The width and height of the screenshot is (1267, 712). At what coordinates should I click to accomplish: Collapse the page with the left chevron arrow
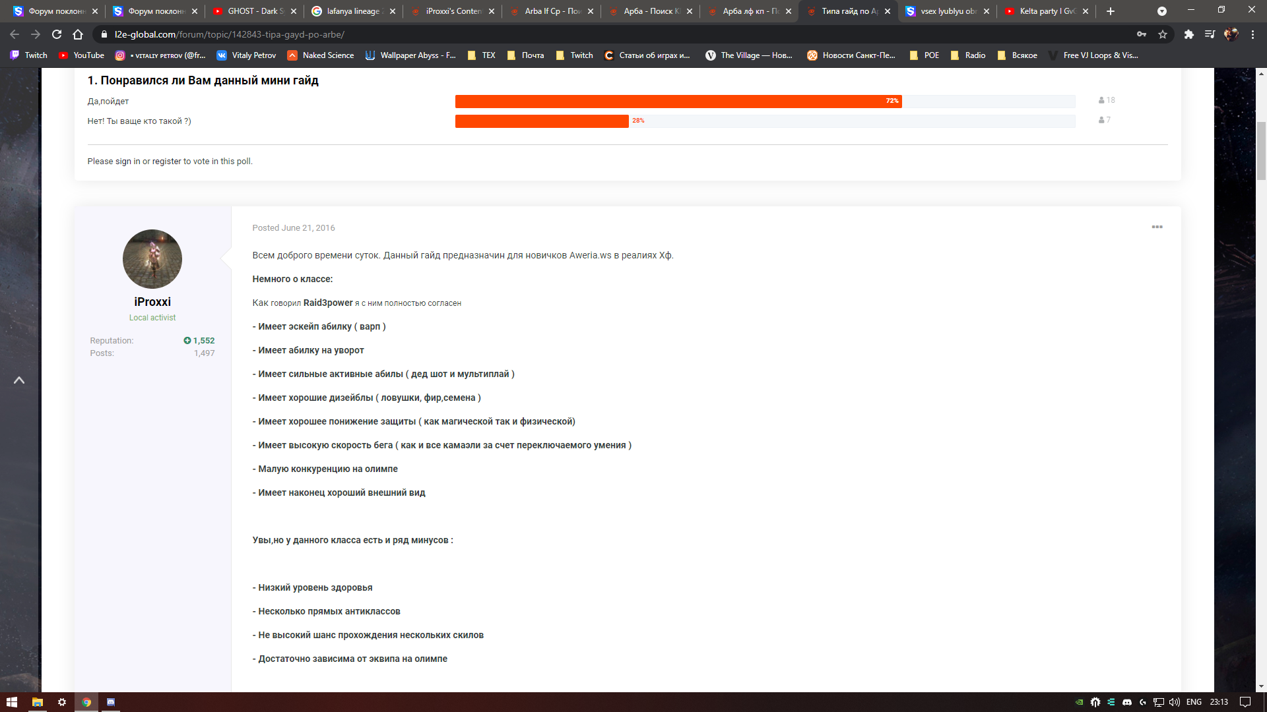19,380
